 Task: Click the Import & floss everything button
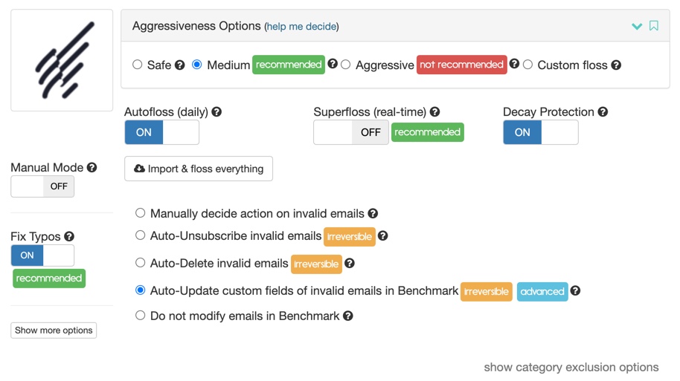199,169
